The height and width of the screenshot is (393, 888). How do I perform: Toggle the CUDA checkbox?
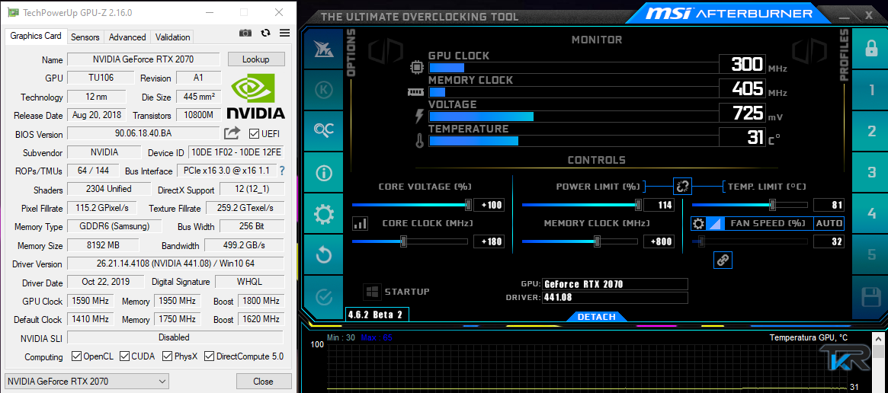[124, 356]
